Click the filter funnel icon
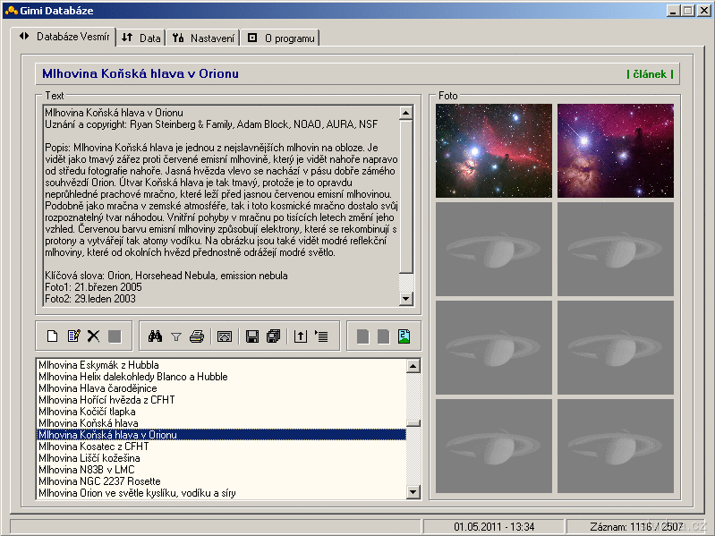 pyautogui.click(x=175, y=336)
